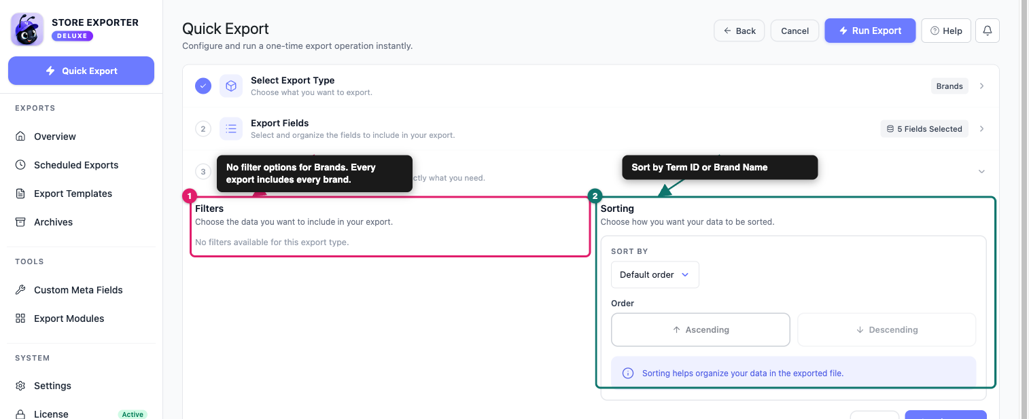Open Settings in the sidebar
This screenshot has height=419, width=1029.
pos(52,386)
